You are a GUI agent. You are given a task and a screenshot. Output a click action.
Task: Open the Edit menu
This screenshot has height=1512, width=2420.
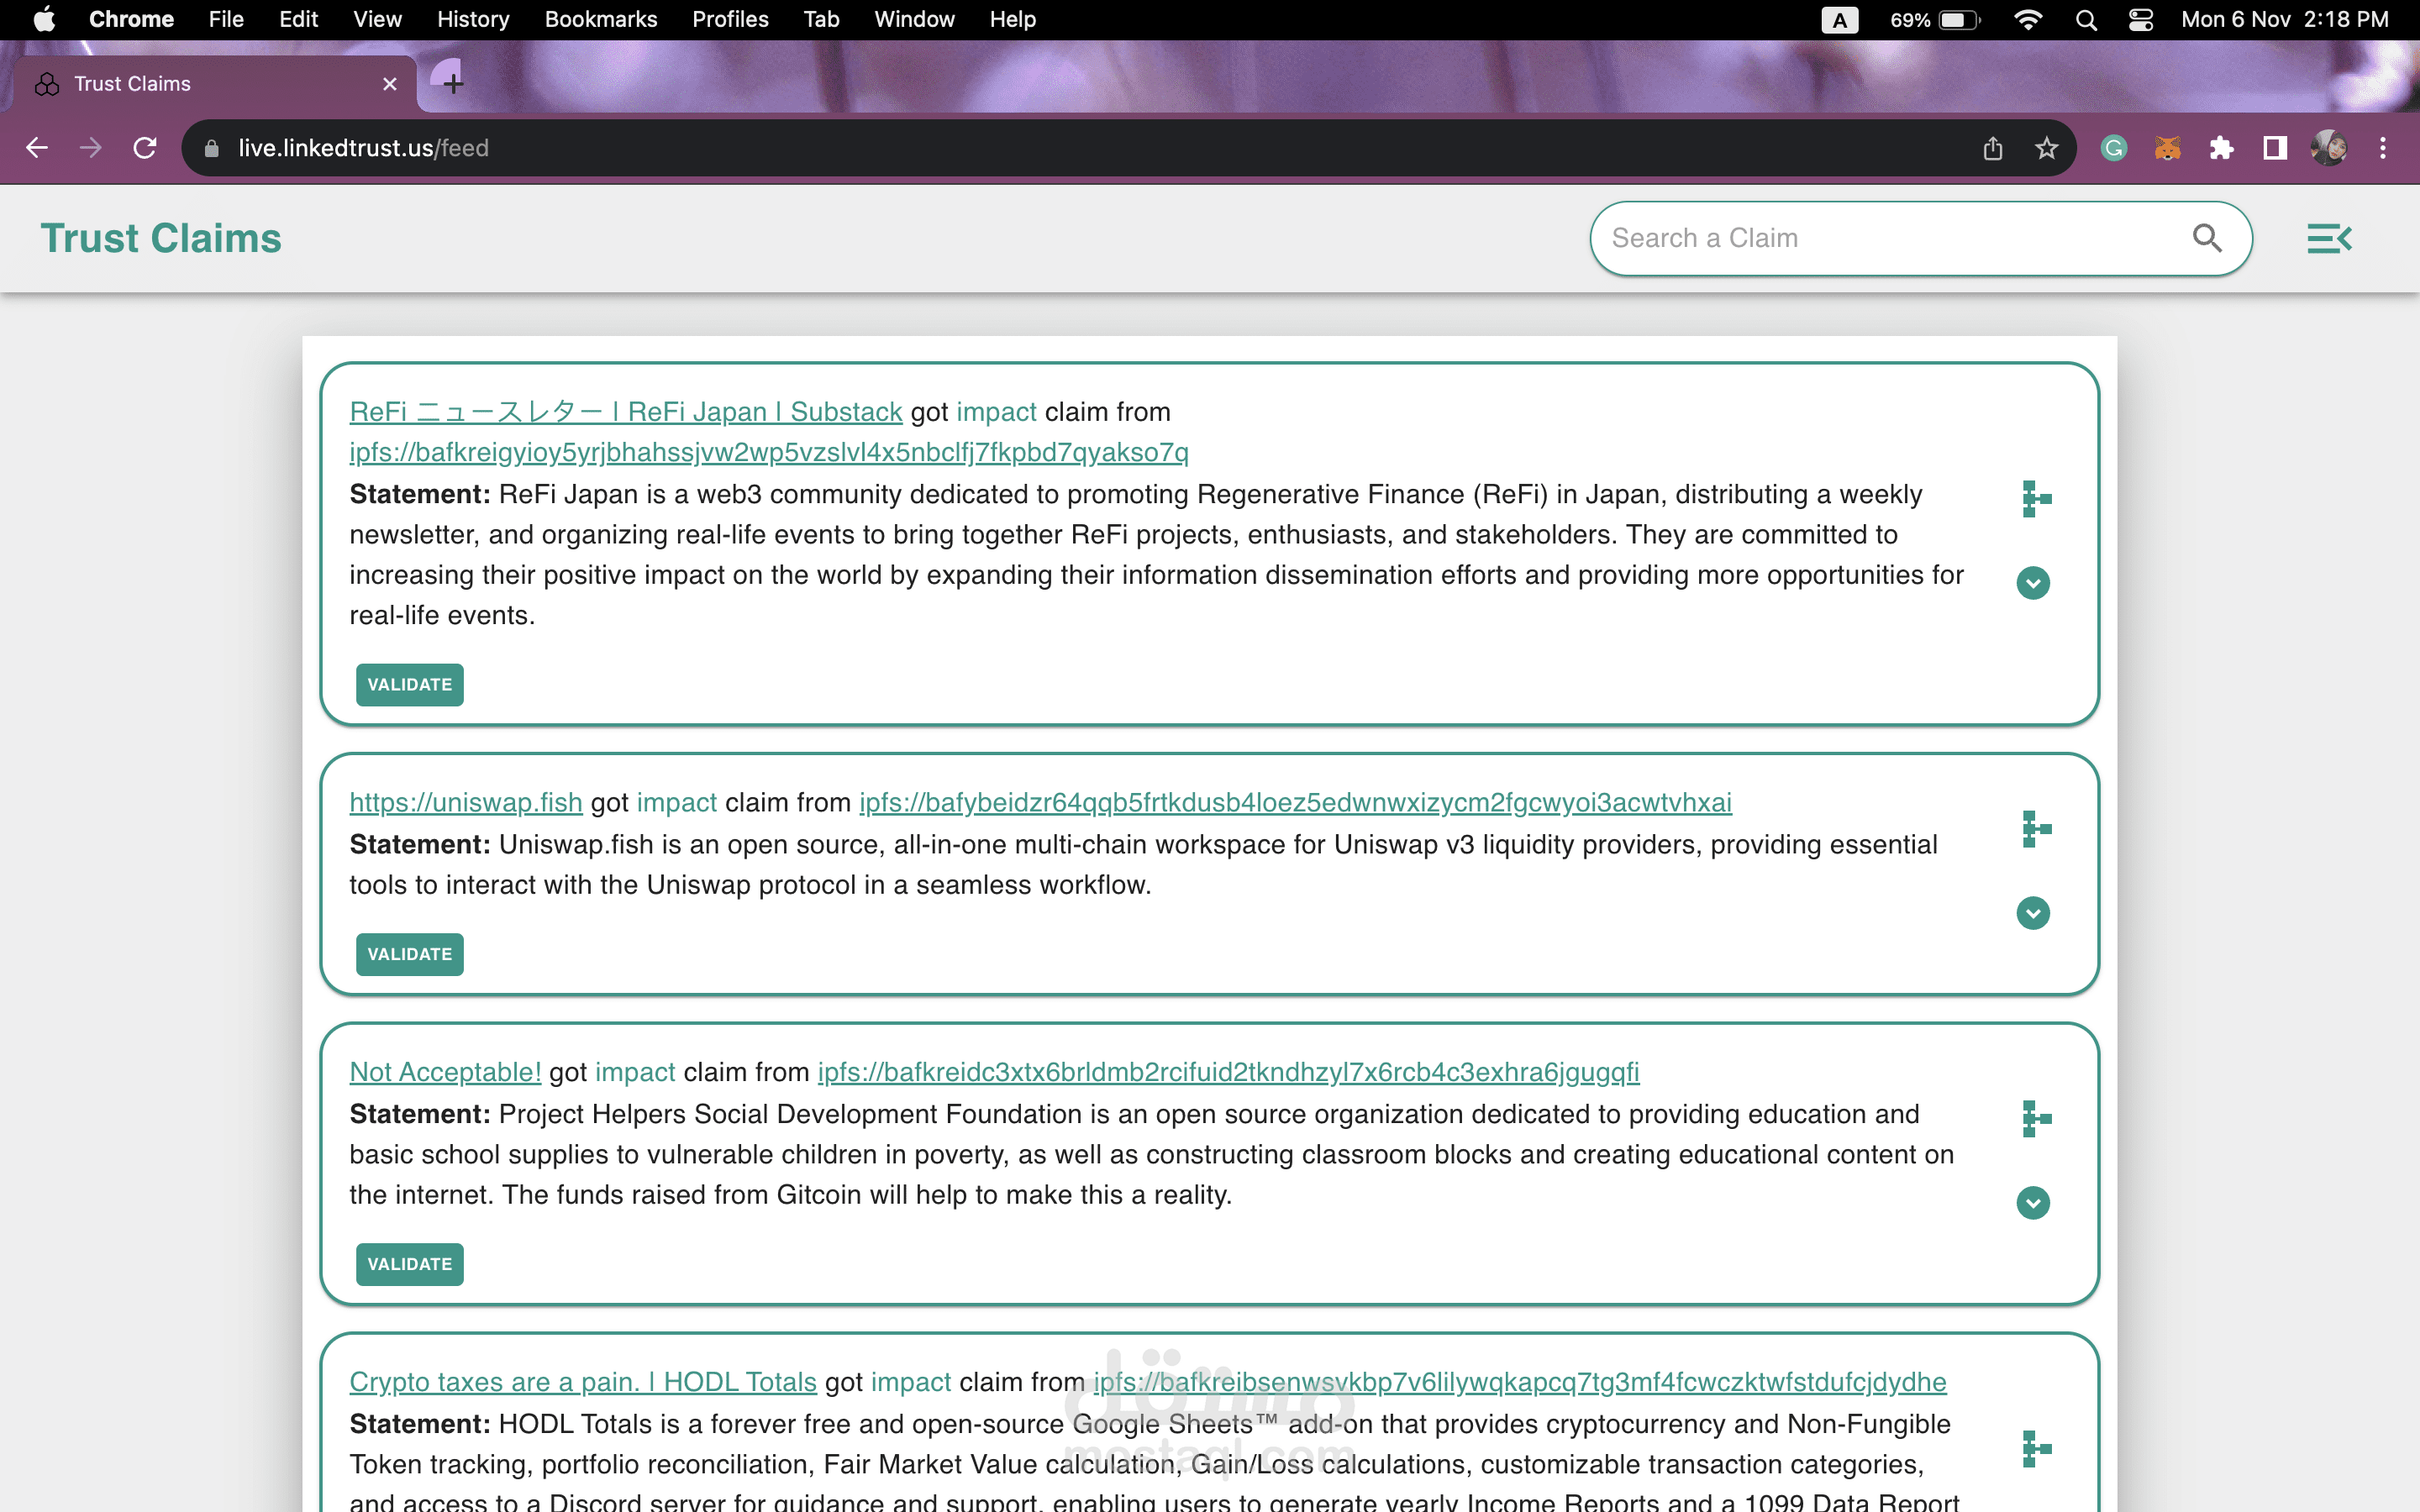point(298,19)
